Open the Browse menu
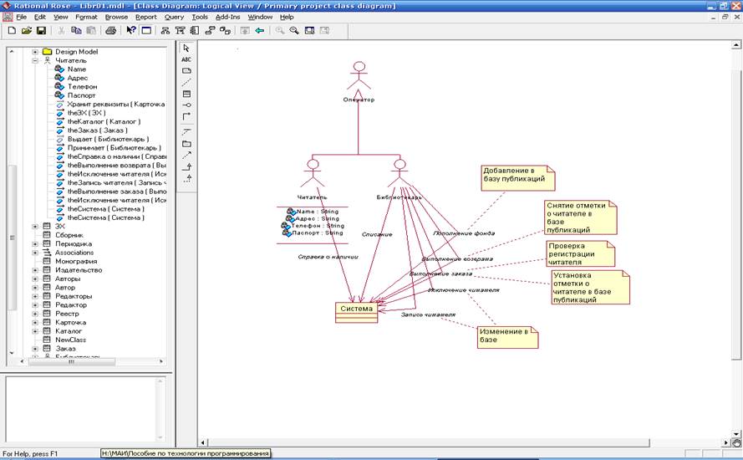This screenshot has width=743, height=460. [x=116, y=17]
